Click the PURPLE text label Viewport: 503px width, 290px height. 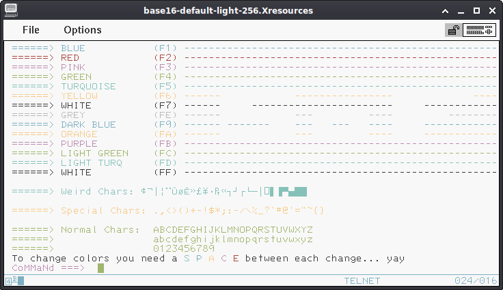click(x=79, y=143)
